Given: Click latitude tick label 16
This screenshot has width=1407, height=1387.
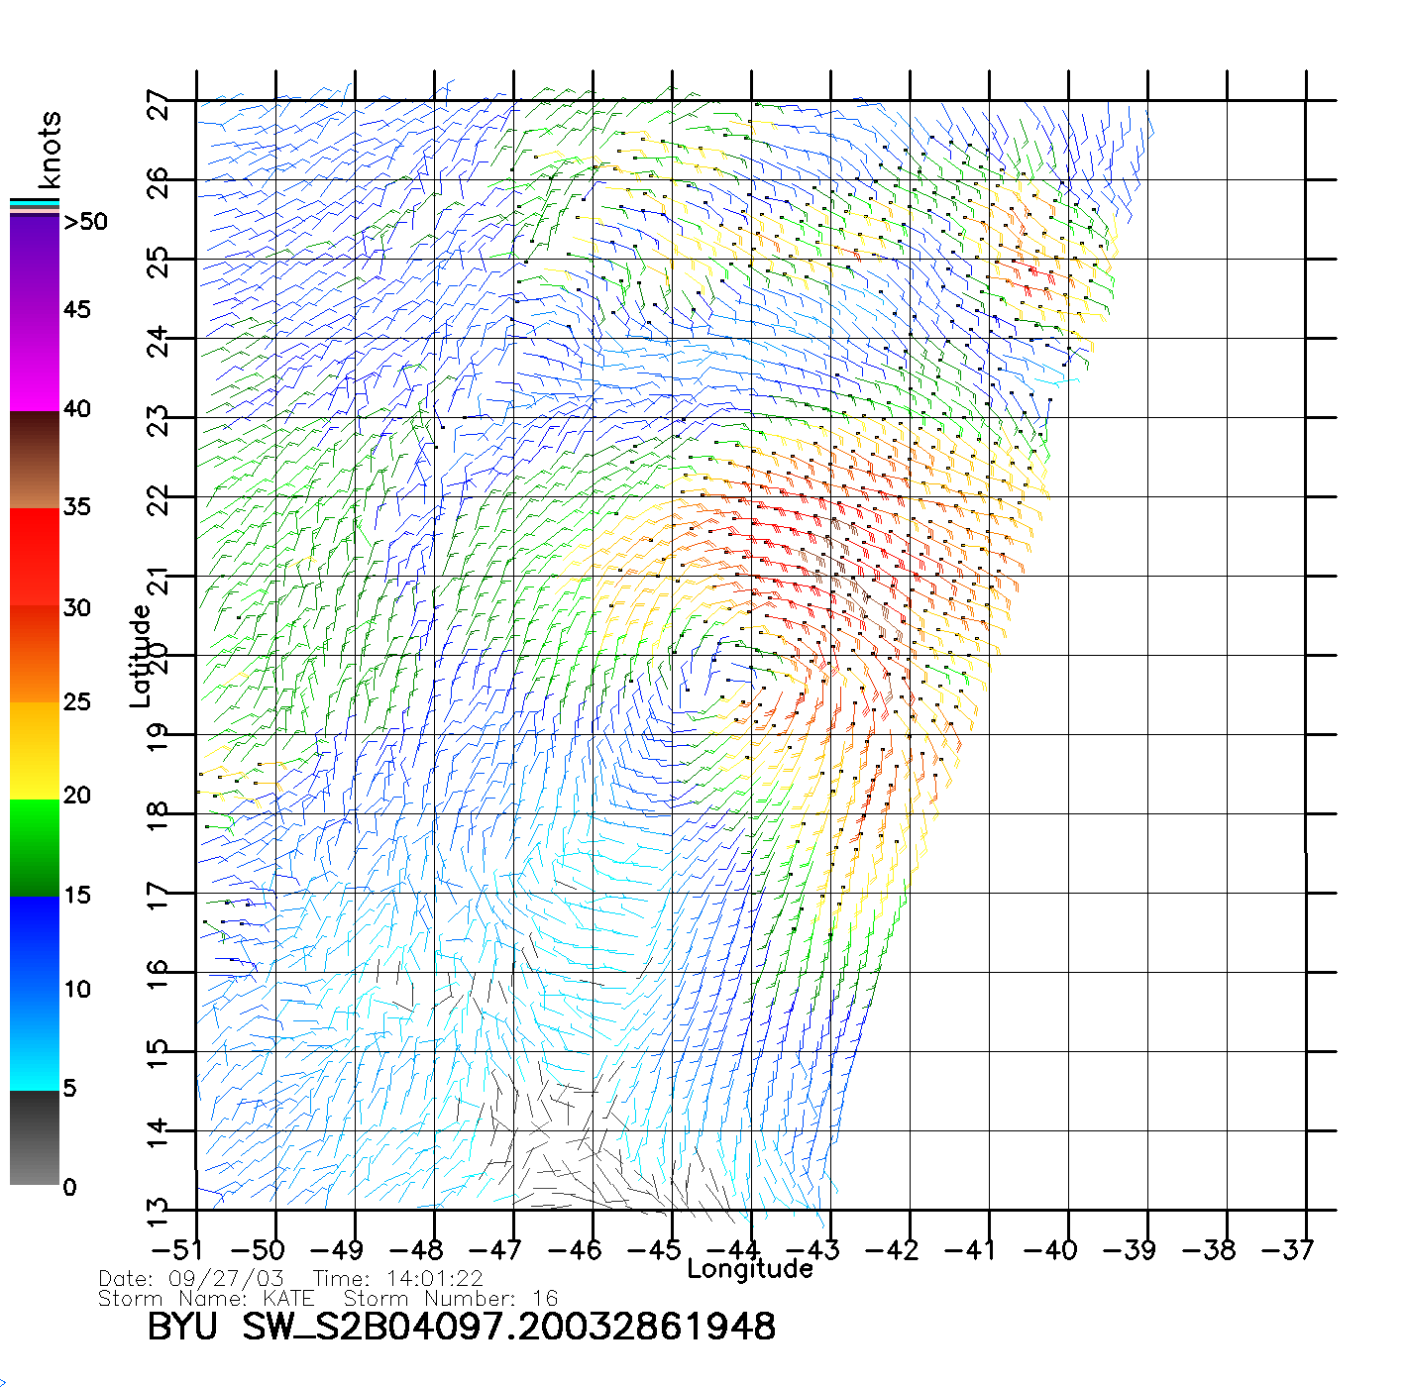Looking at the screenshot, I should point(158,975).
